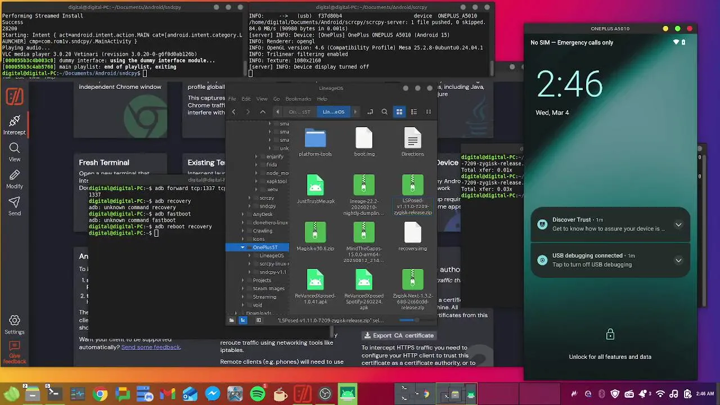The height and width of the screenshot is (405, 720).
Task: Open search in the file manager
Action: 385,112
